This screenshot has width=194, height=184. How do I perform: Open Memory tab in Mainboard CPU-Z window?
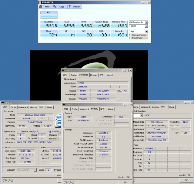coord(94,75)
